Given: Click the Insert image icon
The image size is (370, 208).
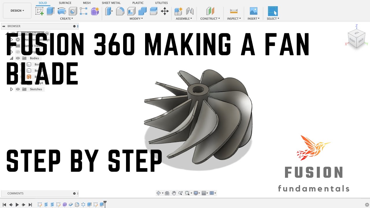Looking at the screenshot, I should coord(254,11).
